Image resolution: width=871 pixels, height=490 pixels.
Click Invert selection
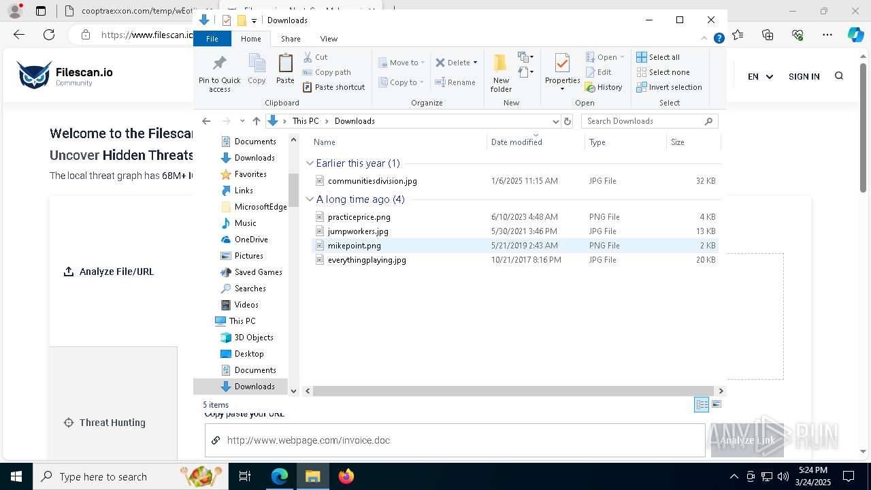[669, 87]
